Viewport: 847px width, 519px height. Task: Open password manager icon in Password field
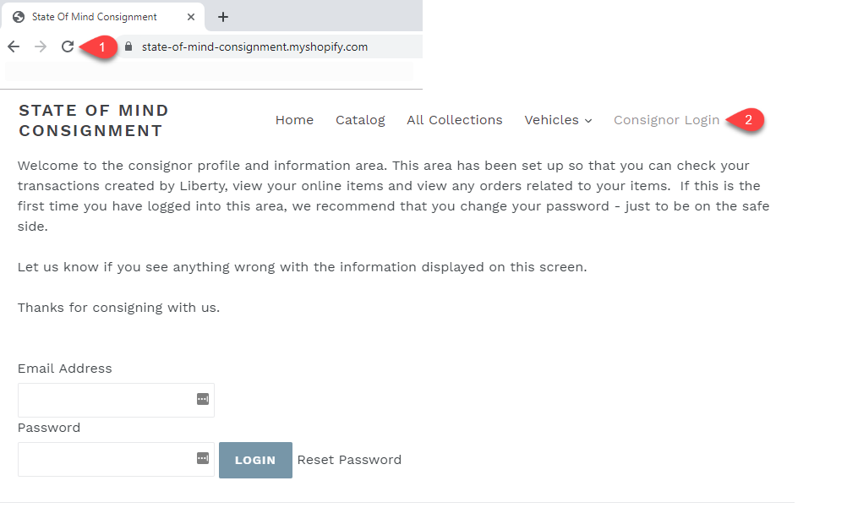pyautogui.click(x=203, y=458)
